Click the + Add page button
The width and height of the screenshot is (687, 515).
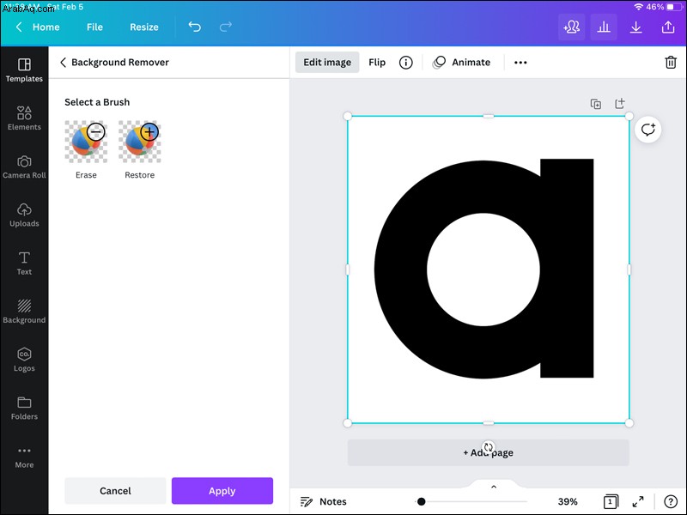tap(488, 452)
